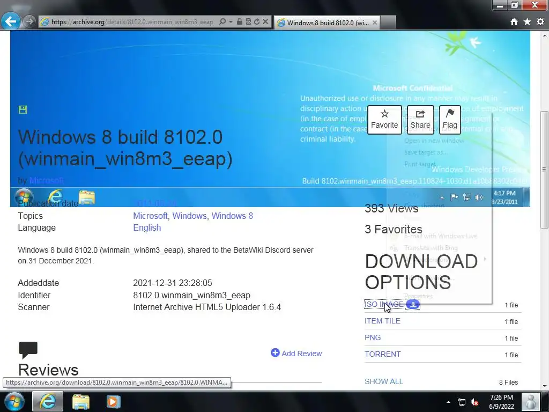Open a new blank tab

tap(388, 23)
